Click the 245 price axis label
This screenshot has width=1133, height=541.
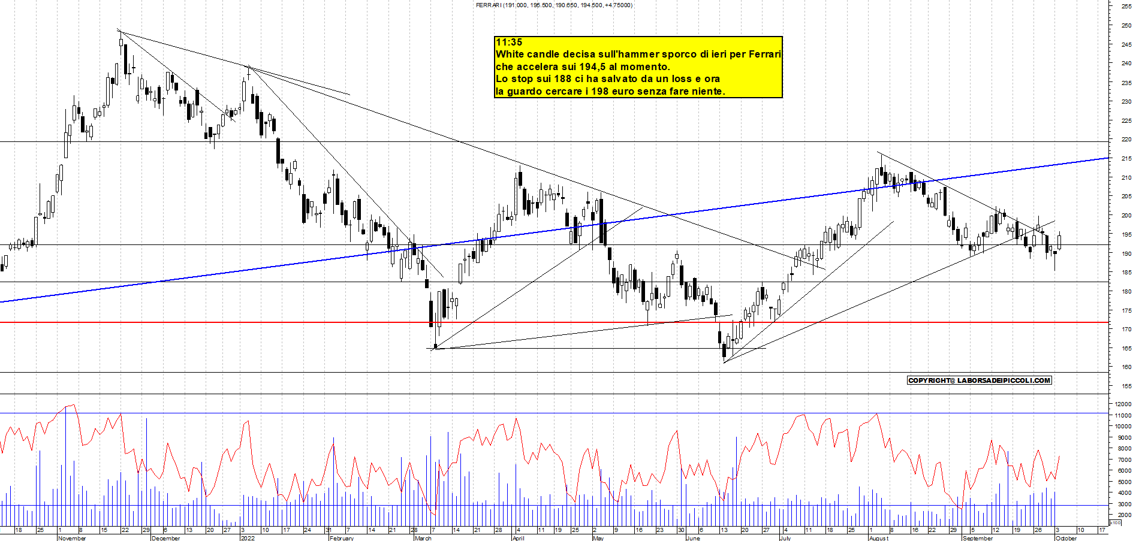(1126, 44)
